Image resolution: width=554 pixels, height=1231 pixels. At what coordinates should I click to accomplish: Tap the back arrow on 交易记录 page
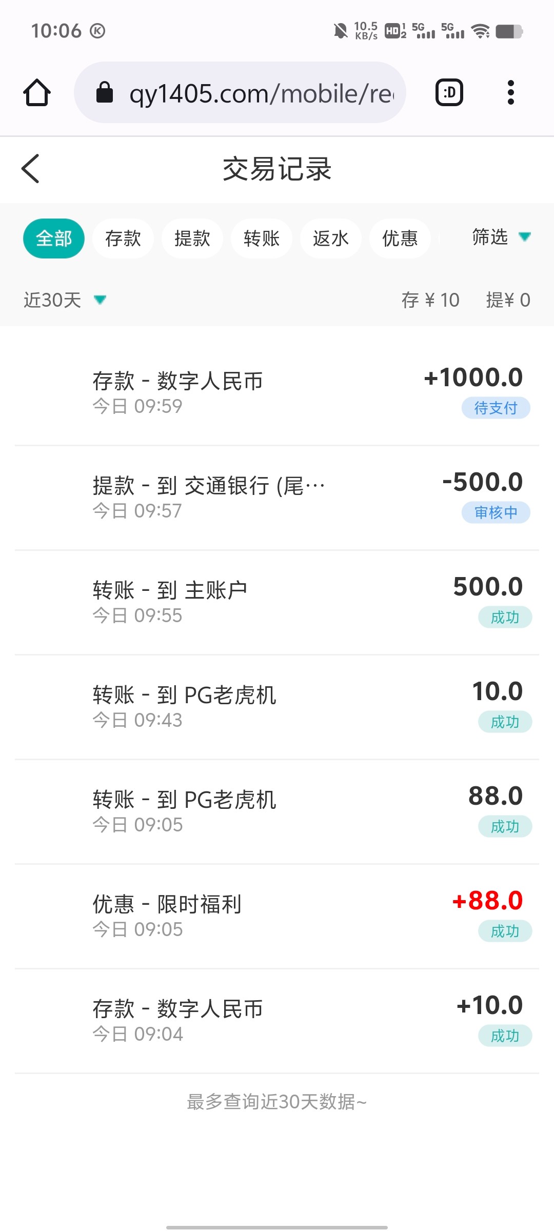pos(31,169)
